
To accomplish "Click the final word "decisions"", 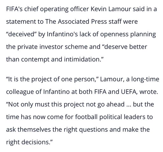I will coord(35,142).
